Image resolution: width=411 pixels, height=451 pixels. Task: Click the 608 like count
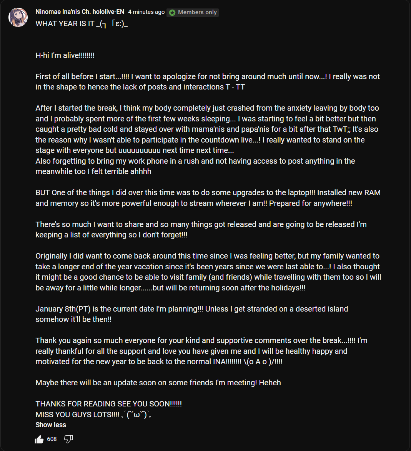52,439
